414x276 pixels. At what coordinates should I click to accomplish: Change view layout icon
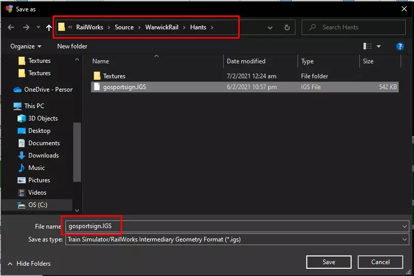click(368, 46)
